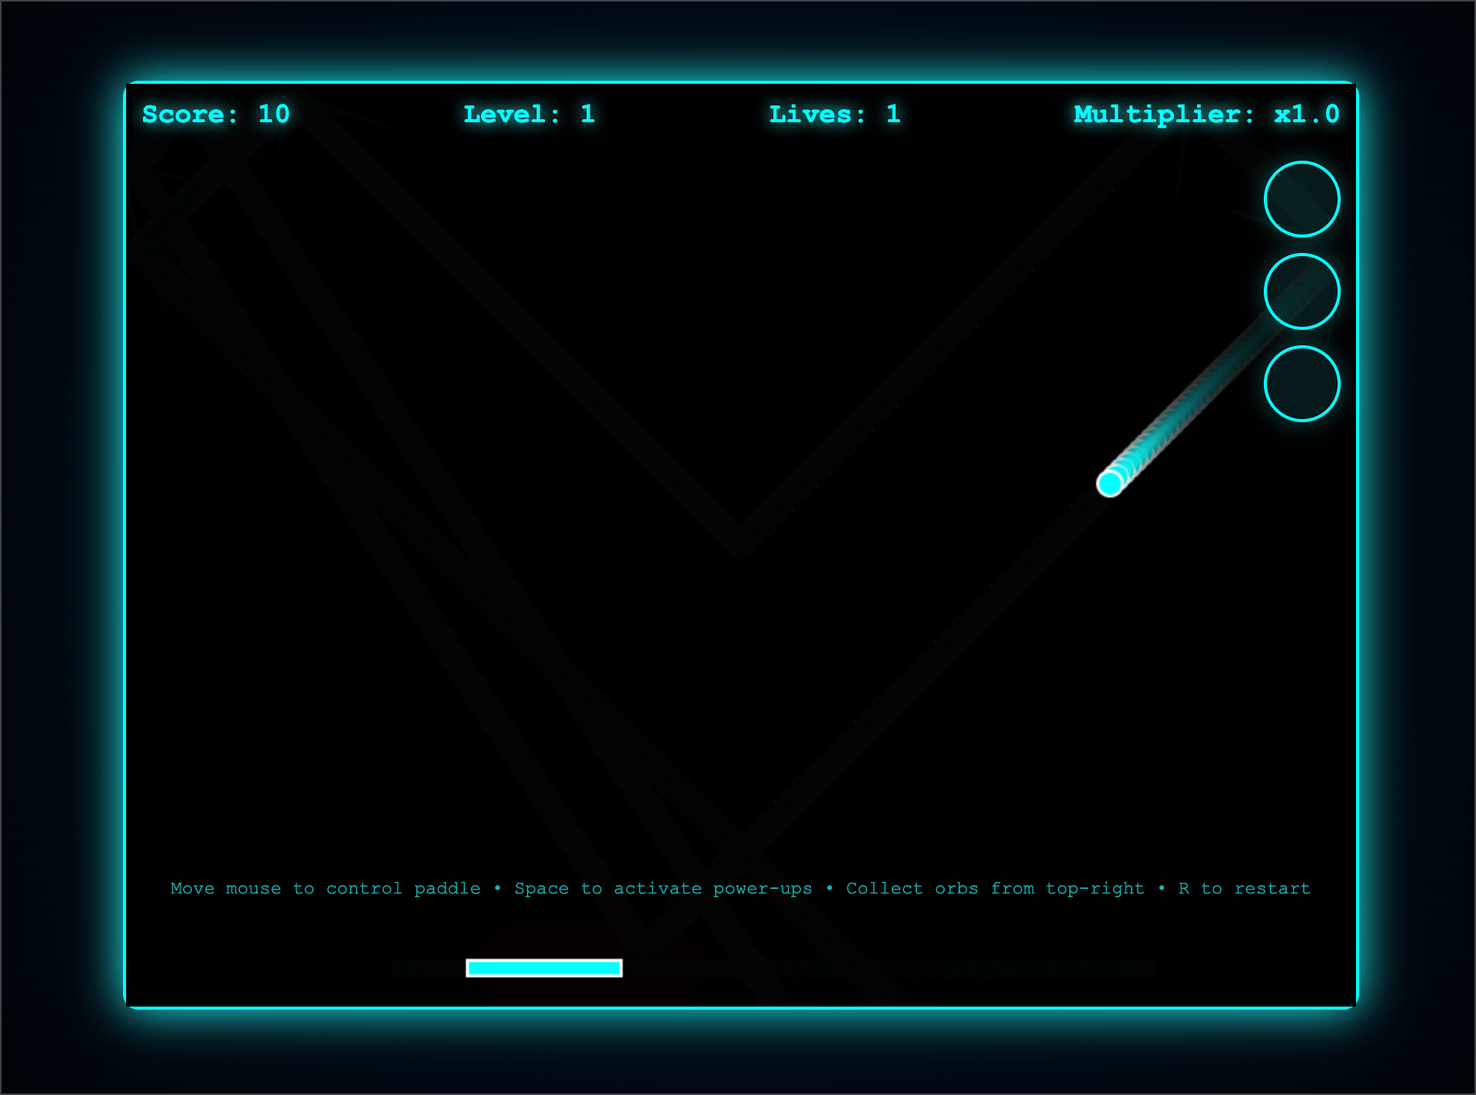Click the bottom power-up orb circle

pyautogui.click(x=1301, y=384)
